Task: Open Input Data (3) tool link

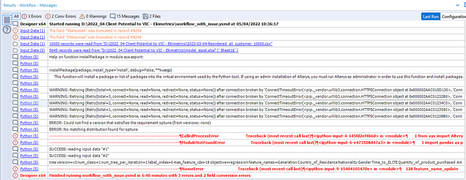Action: coord(32,50)
